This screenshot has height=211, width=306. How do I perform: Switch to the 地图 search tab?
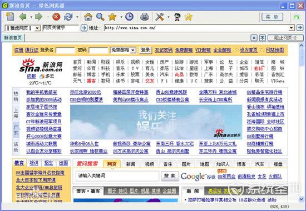(x=204, y=164)
